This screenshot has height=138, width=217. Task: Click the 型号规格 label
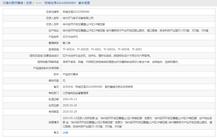(54, 49)
